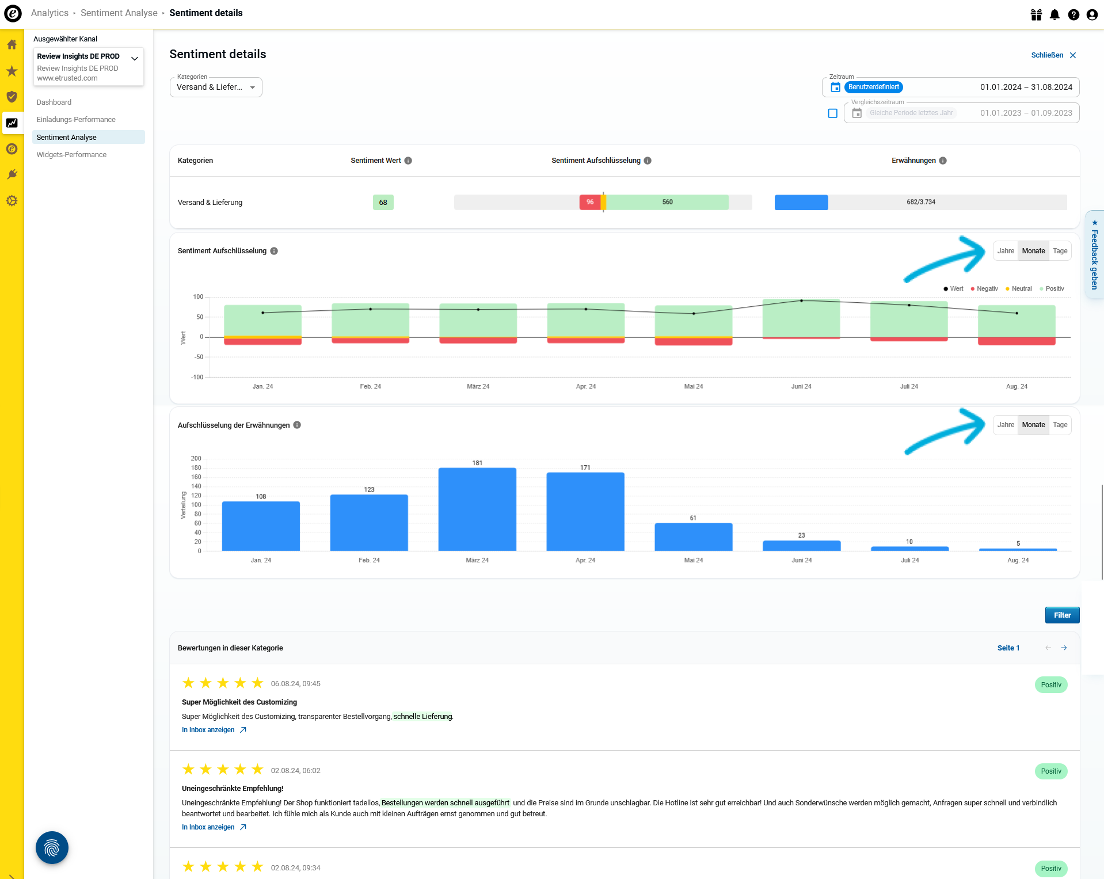This screenshot has width=1104, height=879.
Task: Open the home icon in sidebar
Action: (12, 44)
